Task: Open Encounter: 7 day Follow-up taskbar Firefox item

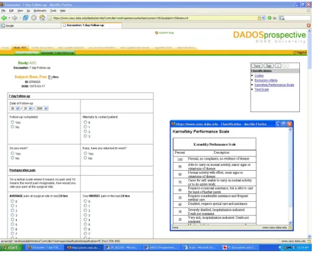Action: [44, 247]
